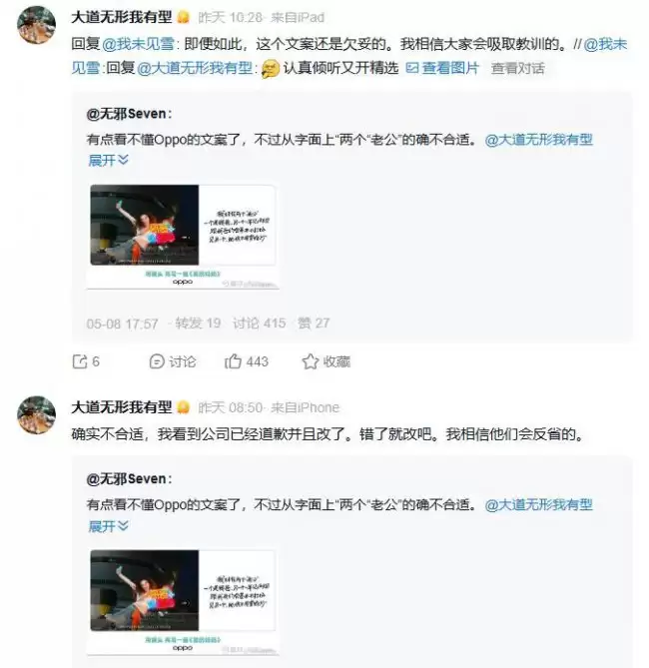Screen dimensions: 649x668
Task: Open second quoted Oppo ad thumbnail
Action: point(183,601)
